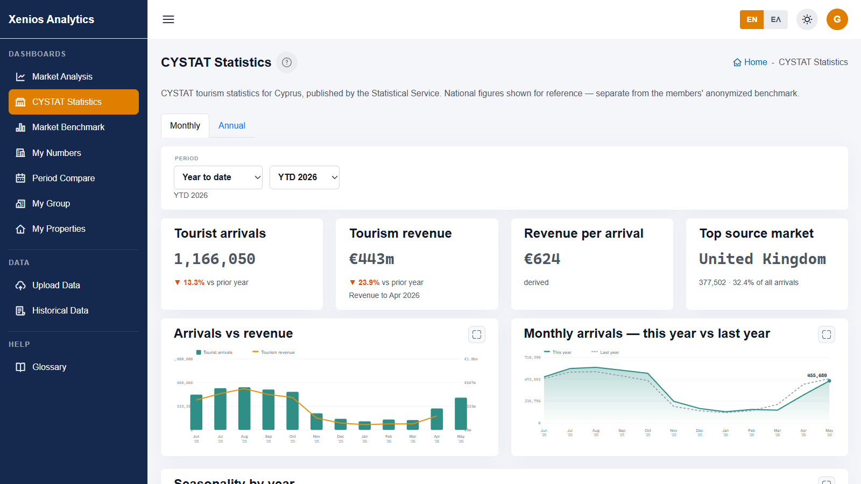Screen dimensions: 861x484
Task: Open Period Compare page
Action: pyautogui.click(x=63, y=178)
